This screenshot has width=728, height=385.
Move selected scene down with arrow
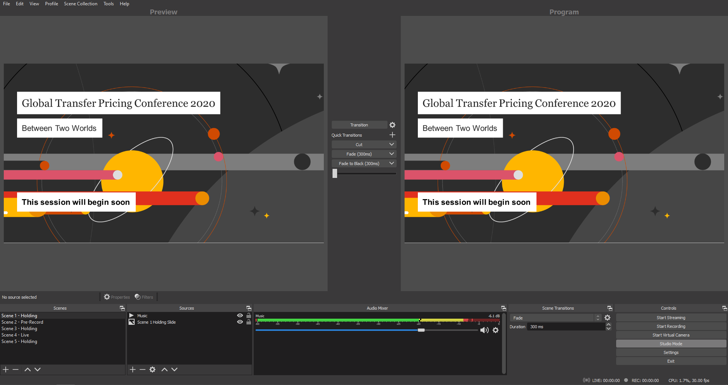click(x=38, y=369)
